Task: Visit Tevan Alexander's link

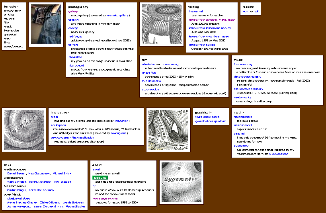Action: pos(40,182)
